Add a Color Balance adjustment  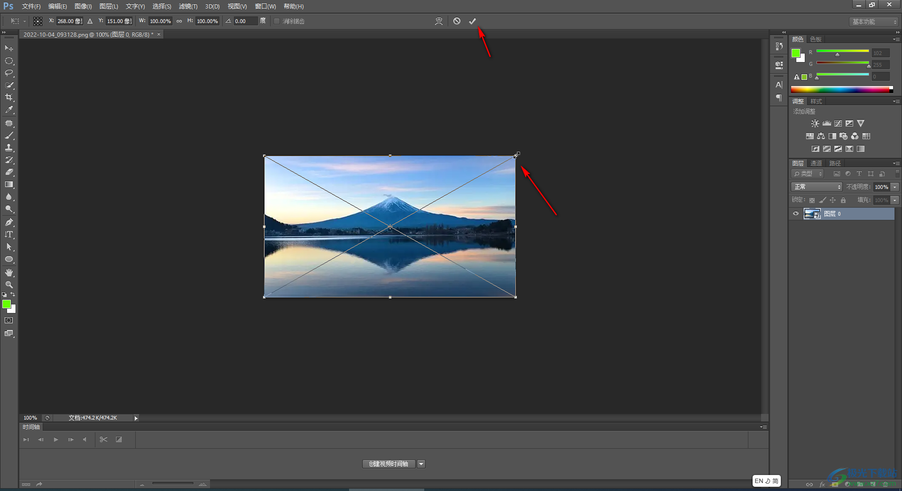pyautogui.click(x=821, y=136)
